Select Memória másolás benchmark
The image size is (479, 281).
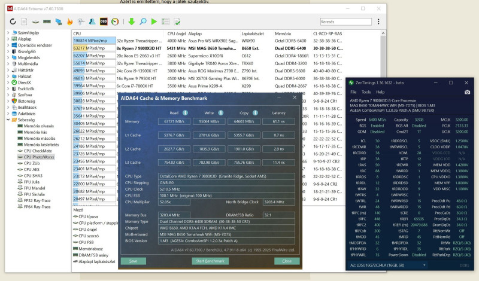[x=40, y=138]
